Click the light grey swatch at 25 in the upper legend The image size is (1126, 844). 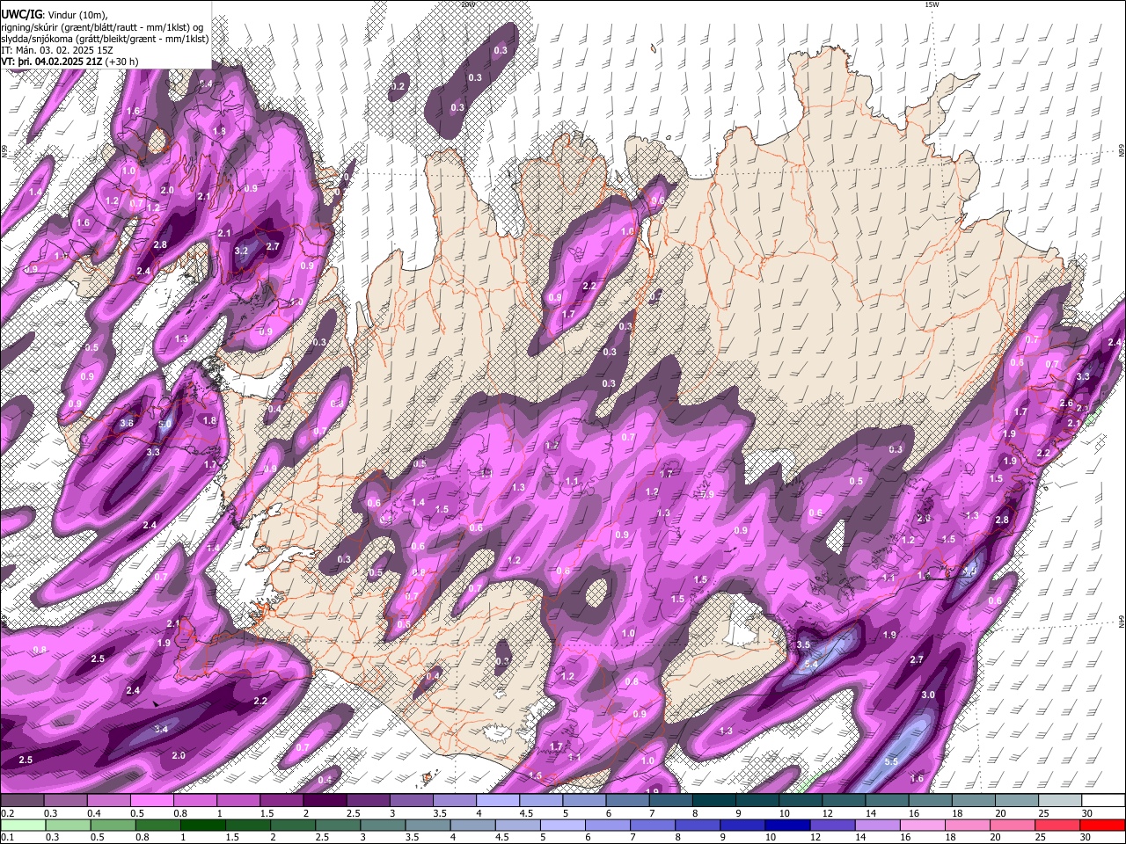click(x=1059, y=801)
